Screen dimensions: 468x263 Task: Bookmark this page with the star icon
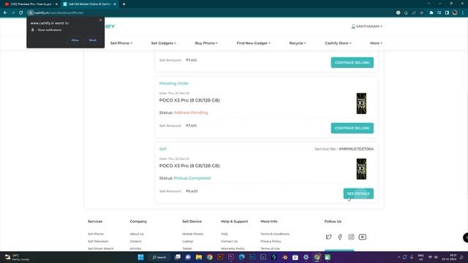[422, 13]
